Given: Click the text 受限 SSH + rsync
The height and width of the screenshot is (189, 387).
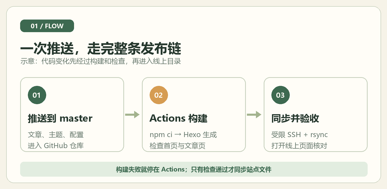Looking at the screenshot, I should pyautogui.click(x=300, y=134).
